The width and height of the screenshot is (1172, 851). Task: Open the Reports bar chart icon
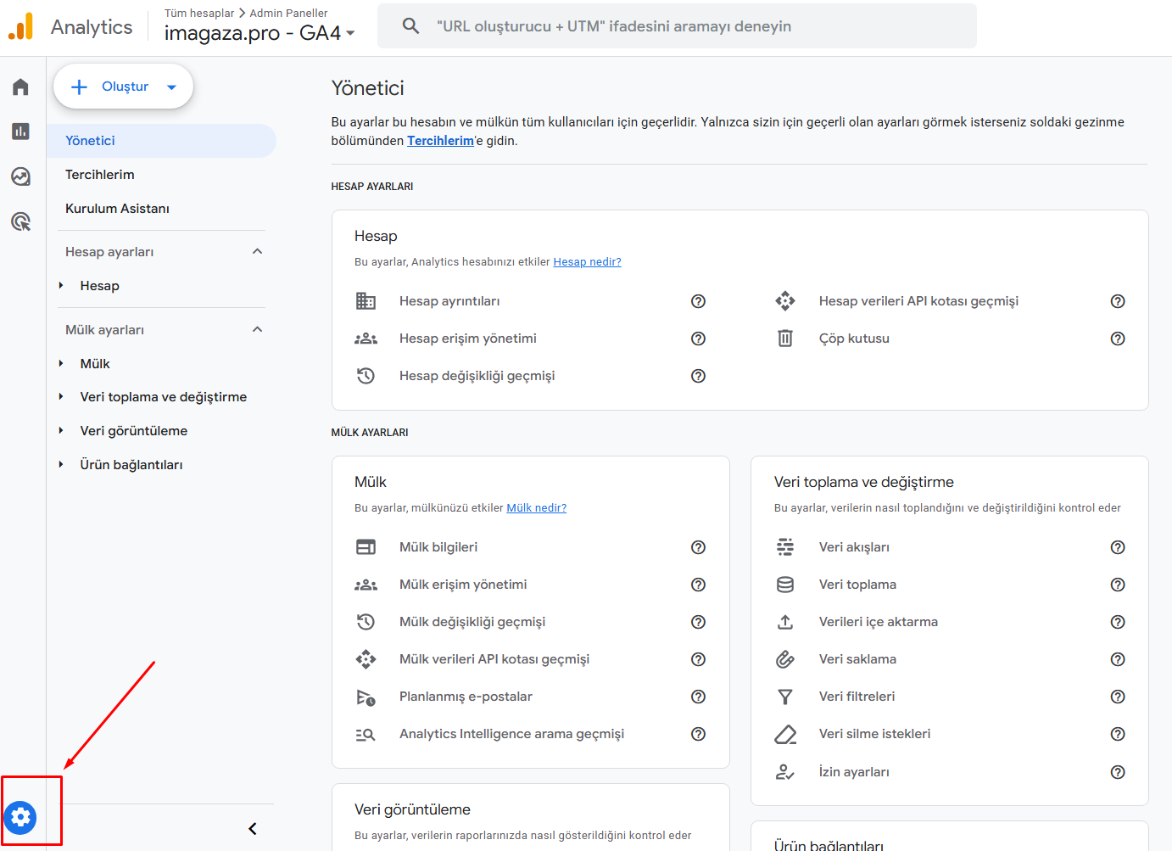(x=21, y=132)
